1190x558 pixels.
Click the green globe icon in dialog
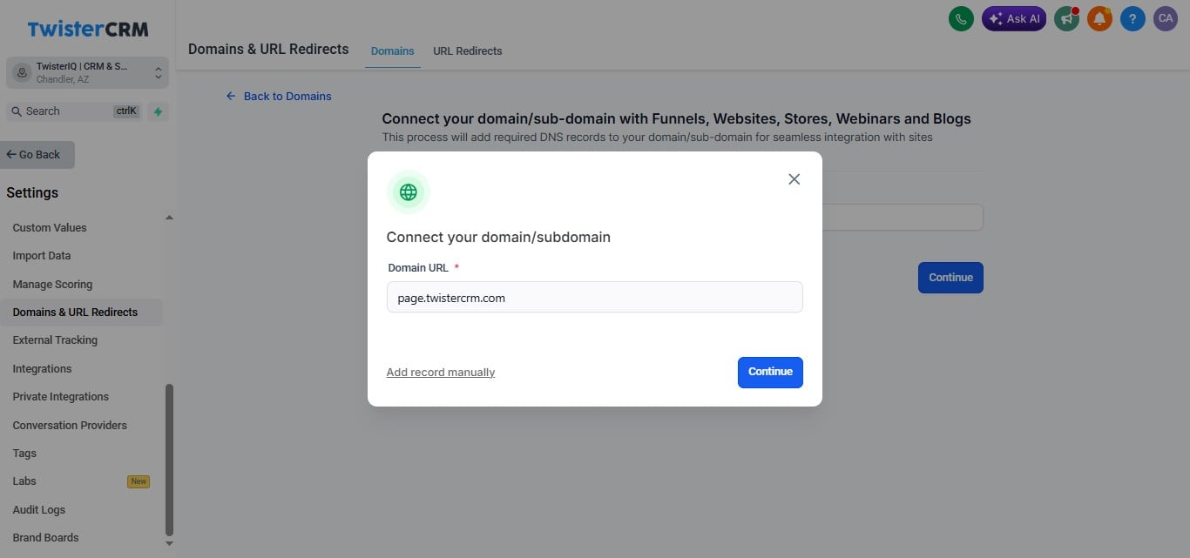pos(409,192)
